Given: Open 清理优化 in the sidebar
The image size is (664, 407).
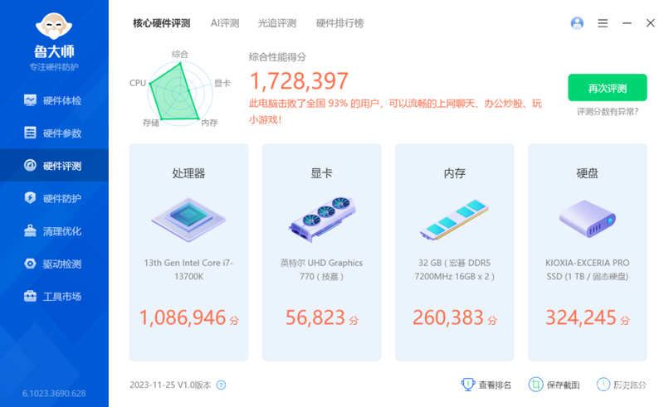Looking at the screenshot, I should pyautogui.click(x=54, y=231).
